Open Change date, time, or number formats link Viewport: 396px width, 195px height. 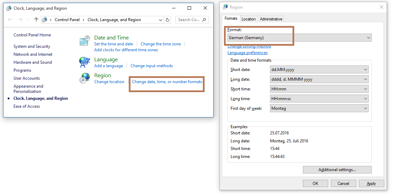(167, 82)
